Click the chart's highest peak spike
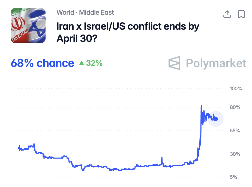 coord(201,105)
